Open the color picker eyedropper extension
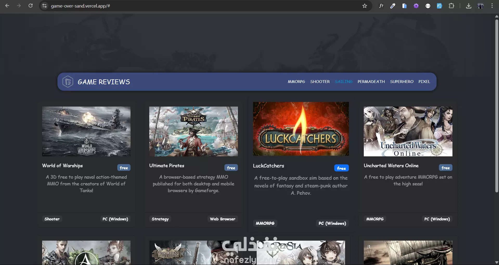The width and height of the screenshot is (499, 265). pos(393,6)
